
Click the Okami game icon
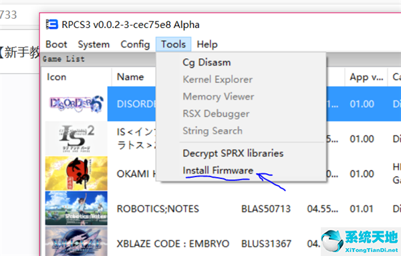(76, 173)
